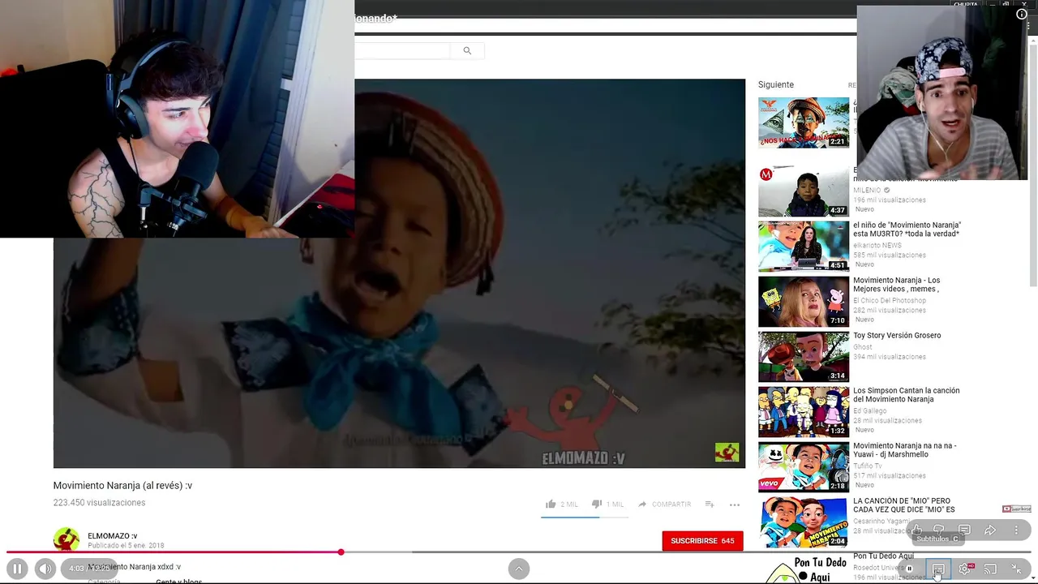Open 'Los Simpson Cantan la canción' title

coord(907,395)
